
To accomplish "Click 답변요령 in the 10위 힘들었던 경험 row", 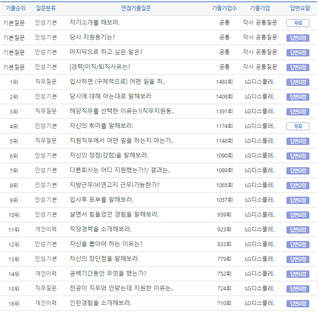I will pyautogui.click(x=298, y=215).
